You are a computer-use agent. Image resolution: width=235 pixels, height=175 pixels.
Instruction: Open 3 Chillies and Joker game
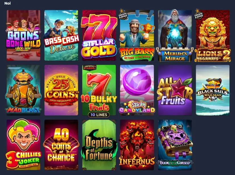(23, 145)
